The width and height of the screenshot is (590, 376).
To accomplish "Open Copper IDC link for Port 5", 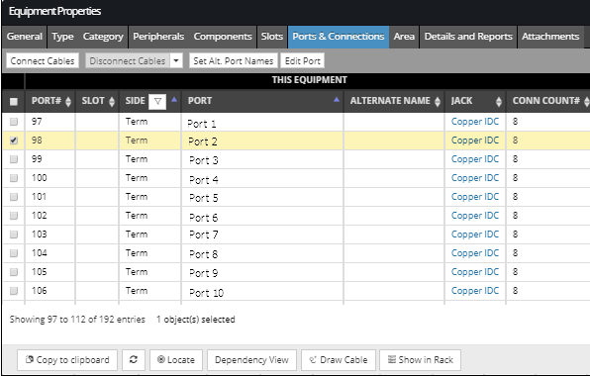I will point(475,197).
